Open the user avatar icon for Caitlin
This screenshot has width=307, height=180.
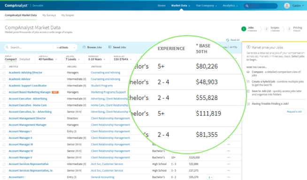coord(287,6)
